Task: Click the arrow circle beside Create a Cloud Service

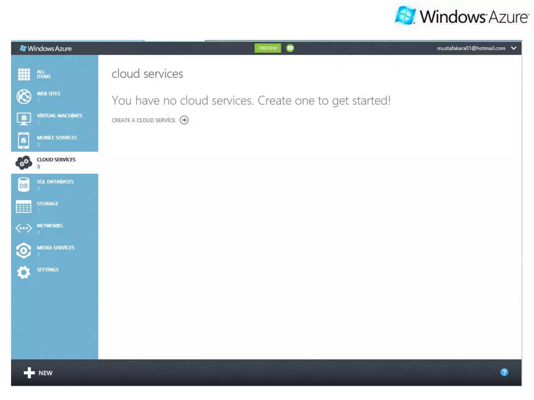Action: (x=184, y=120)
